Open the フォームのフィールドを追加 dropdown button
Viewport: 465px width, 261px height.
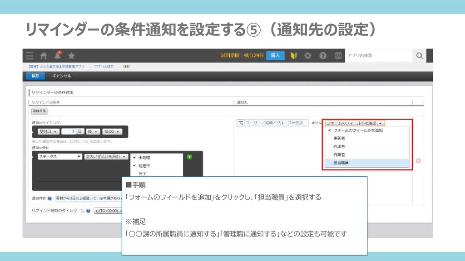tap(355, 123)
